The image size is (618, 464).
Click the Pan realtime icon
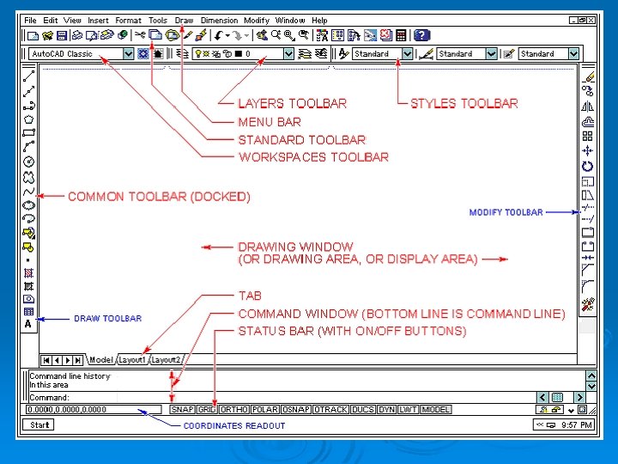[x=261, y=35]
